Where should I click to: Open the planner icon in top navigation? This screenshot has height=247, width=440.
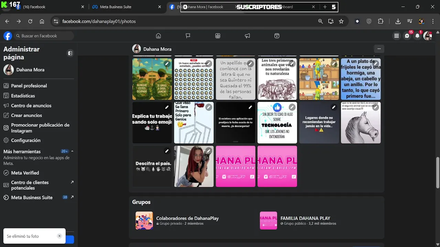(277, 36)
